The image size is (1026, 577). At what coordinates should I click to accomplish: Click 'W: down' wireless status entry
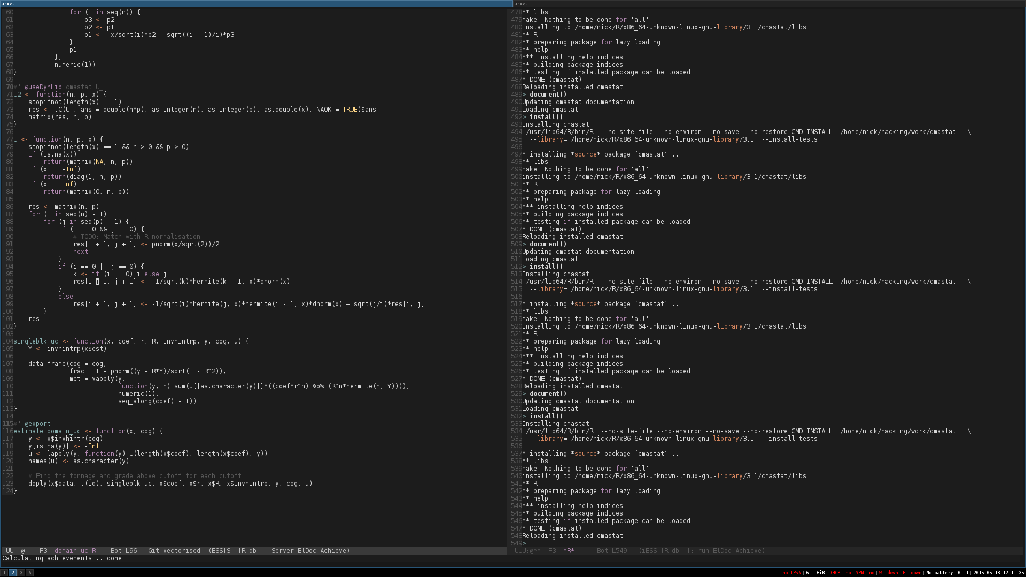point(888,573)
